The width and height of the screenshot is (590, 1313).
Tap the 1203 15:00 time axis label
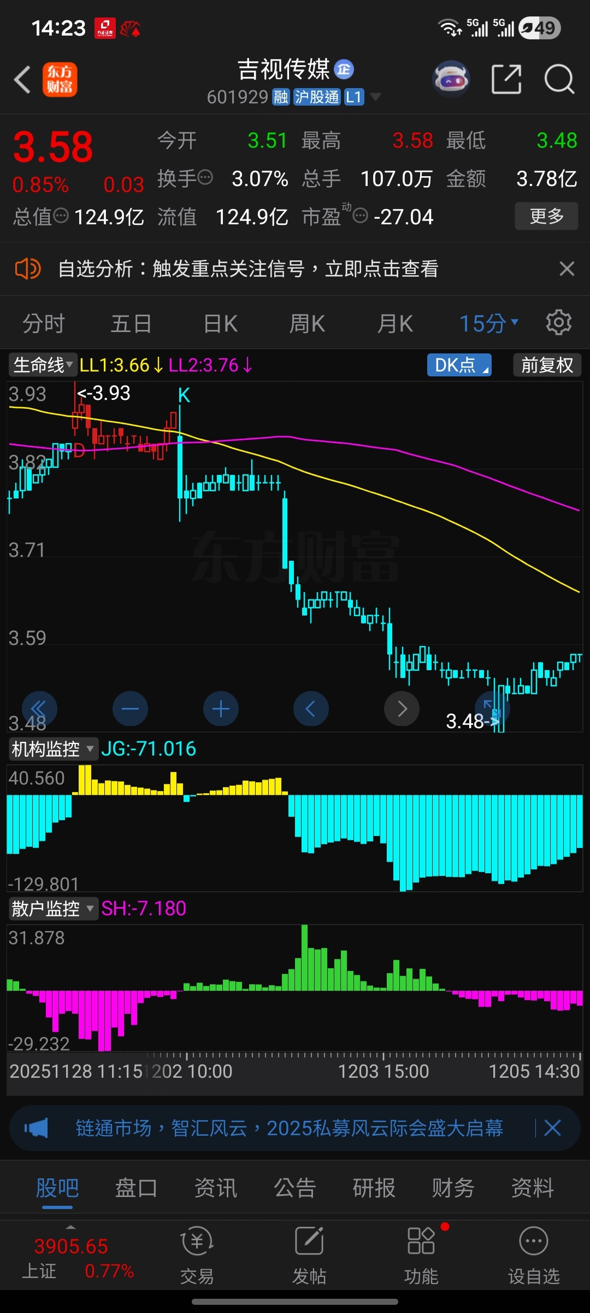pyautogui.click(x=383, y=1071)
